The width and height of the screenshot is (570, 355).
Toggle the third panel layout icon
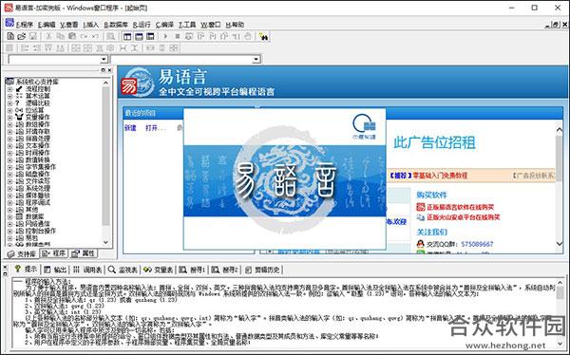pyautogui.click(x=150, y=36)
